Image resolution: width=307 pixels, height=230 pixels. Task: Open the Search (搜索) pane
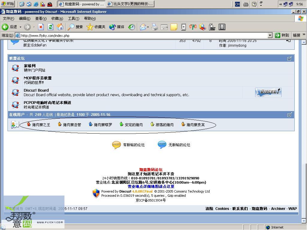[75, 27]
